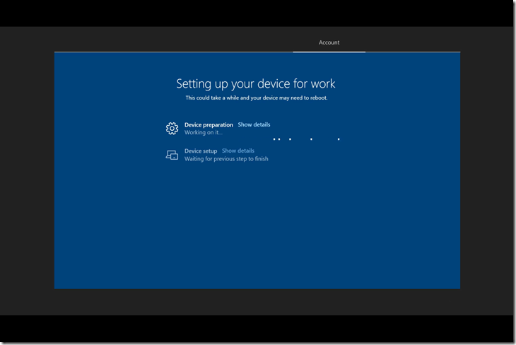The image size is (516, 345).
Task: Show details for Device preparation
Action: coord(254,124)
